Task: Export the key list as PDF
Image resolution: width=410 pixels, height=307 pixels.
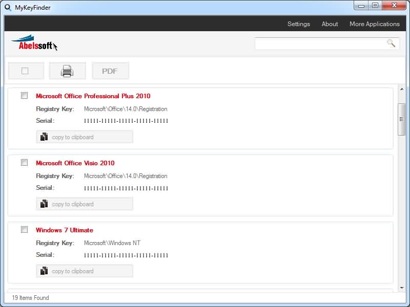Action: pyautogui.click(x=110, y=71)
